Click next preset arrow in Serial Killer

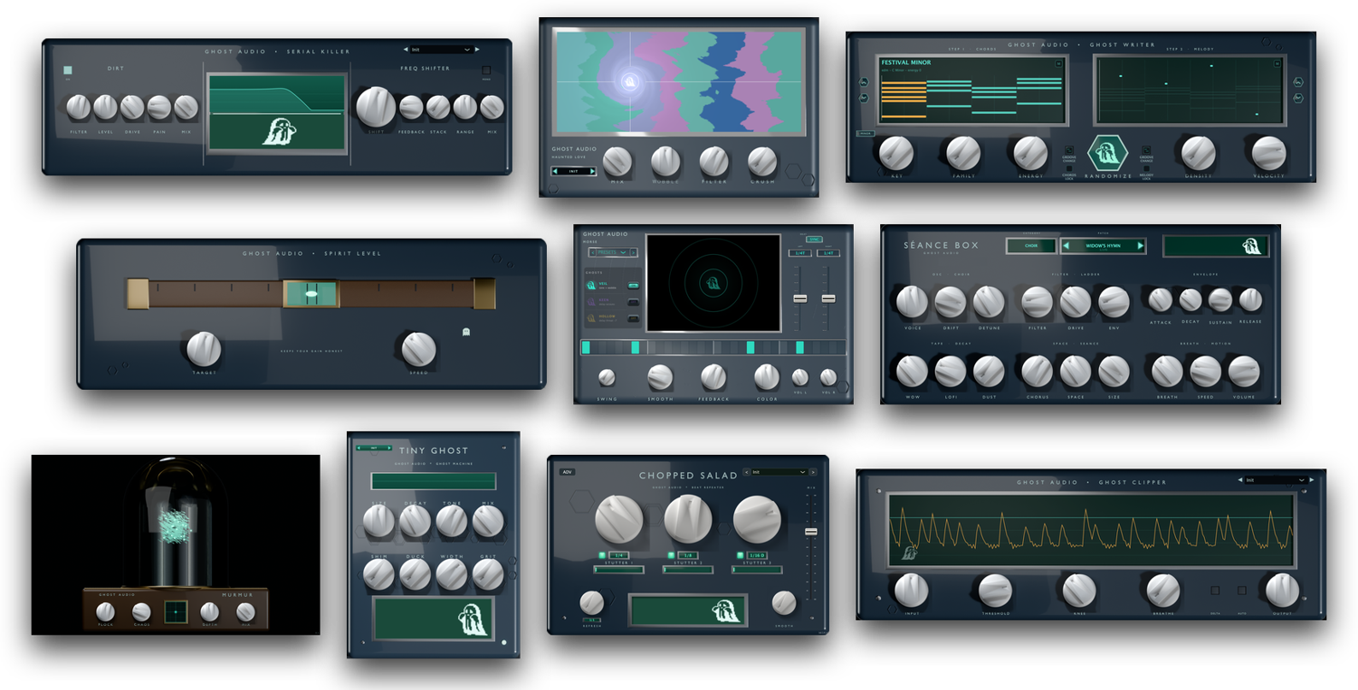pyautogui.click(x=477, y=50)
